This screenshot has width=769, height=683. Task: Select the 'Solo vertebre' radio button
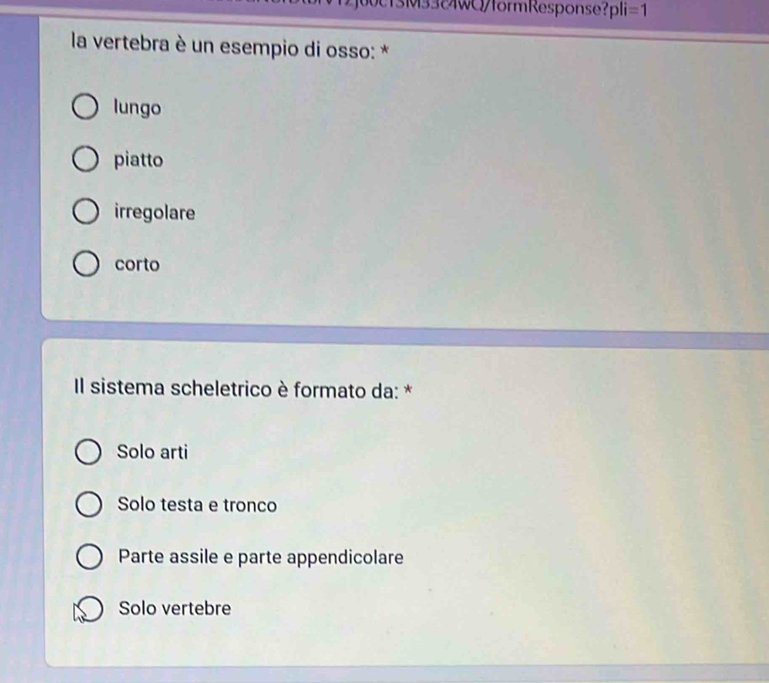point(90,609)
